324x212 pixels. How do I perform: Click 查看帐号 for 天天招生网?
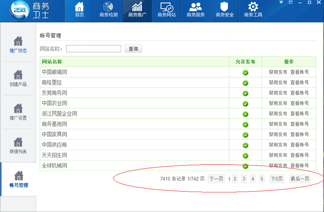pos(300,155)
